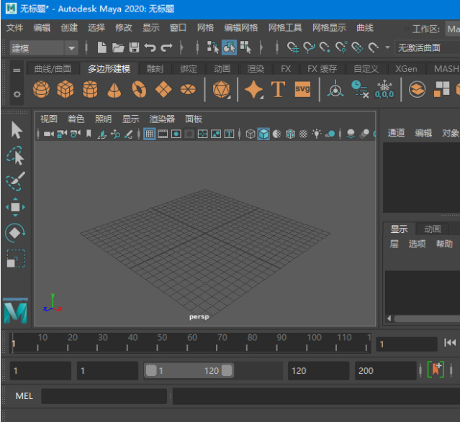460x422 pixels.
Task: Open the 层 menu in layer editor
Action: (394, 244)
